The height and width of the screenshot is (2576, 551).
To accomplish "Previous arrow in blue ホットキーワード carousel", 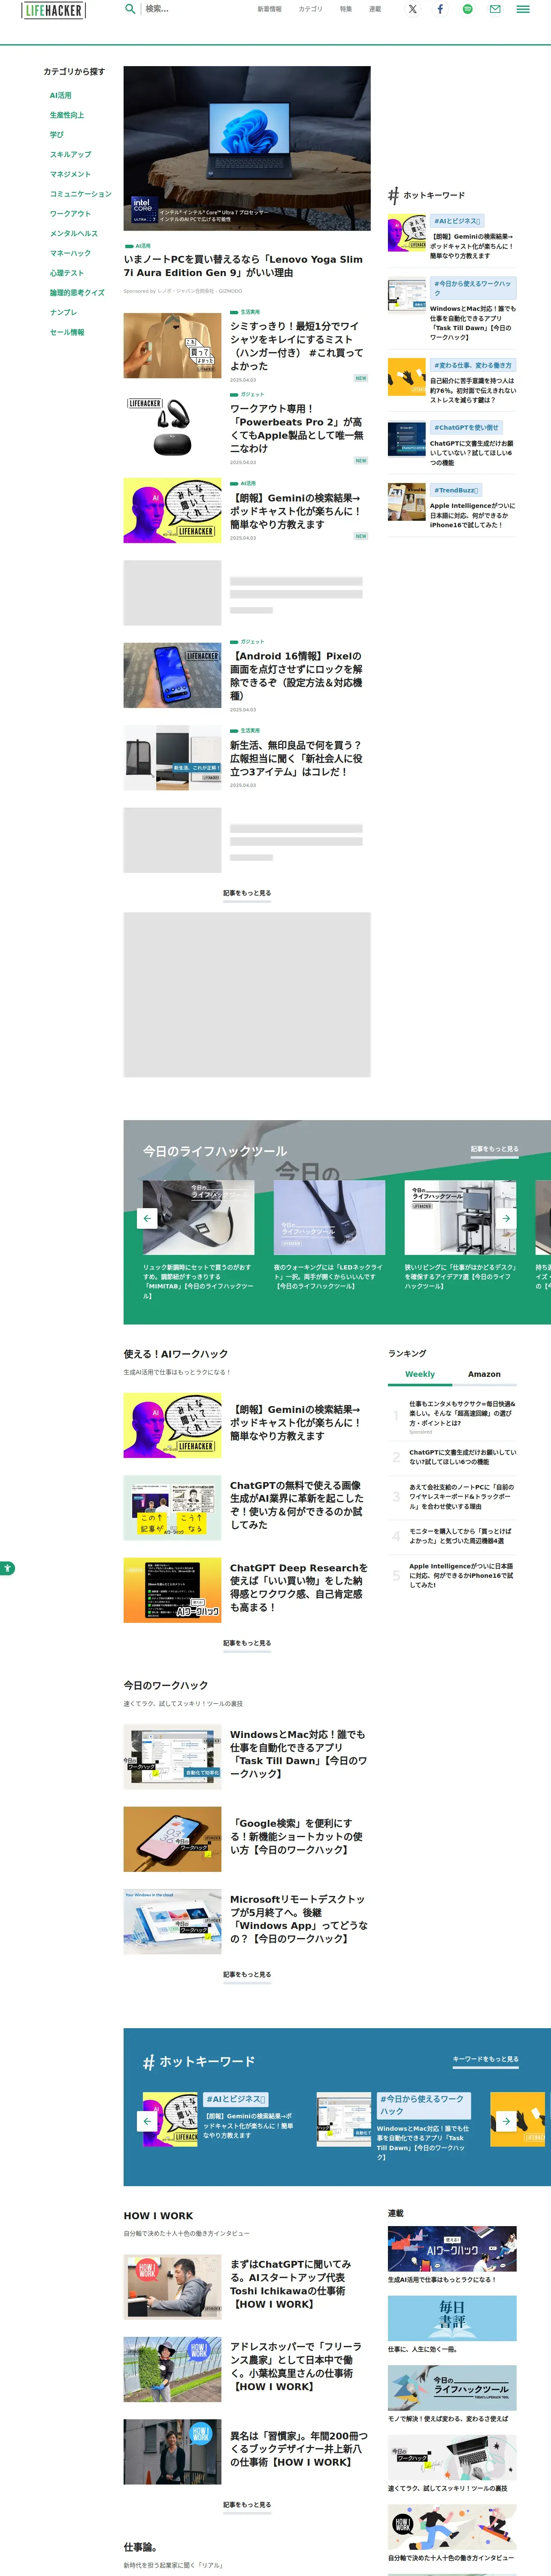I will [147, 2120].
